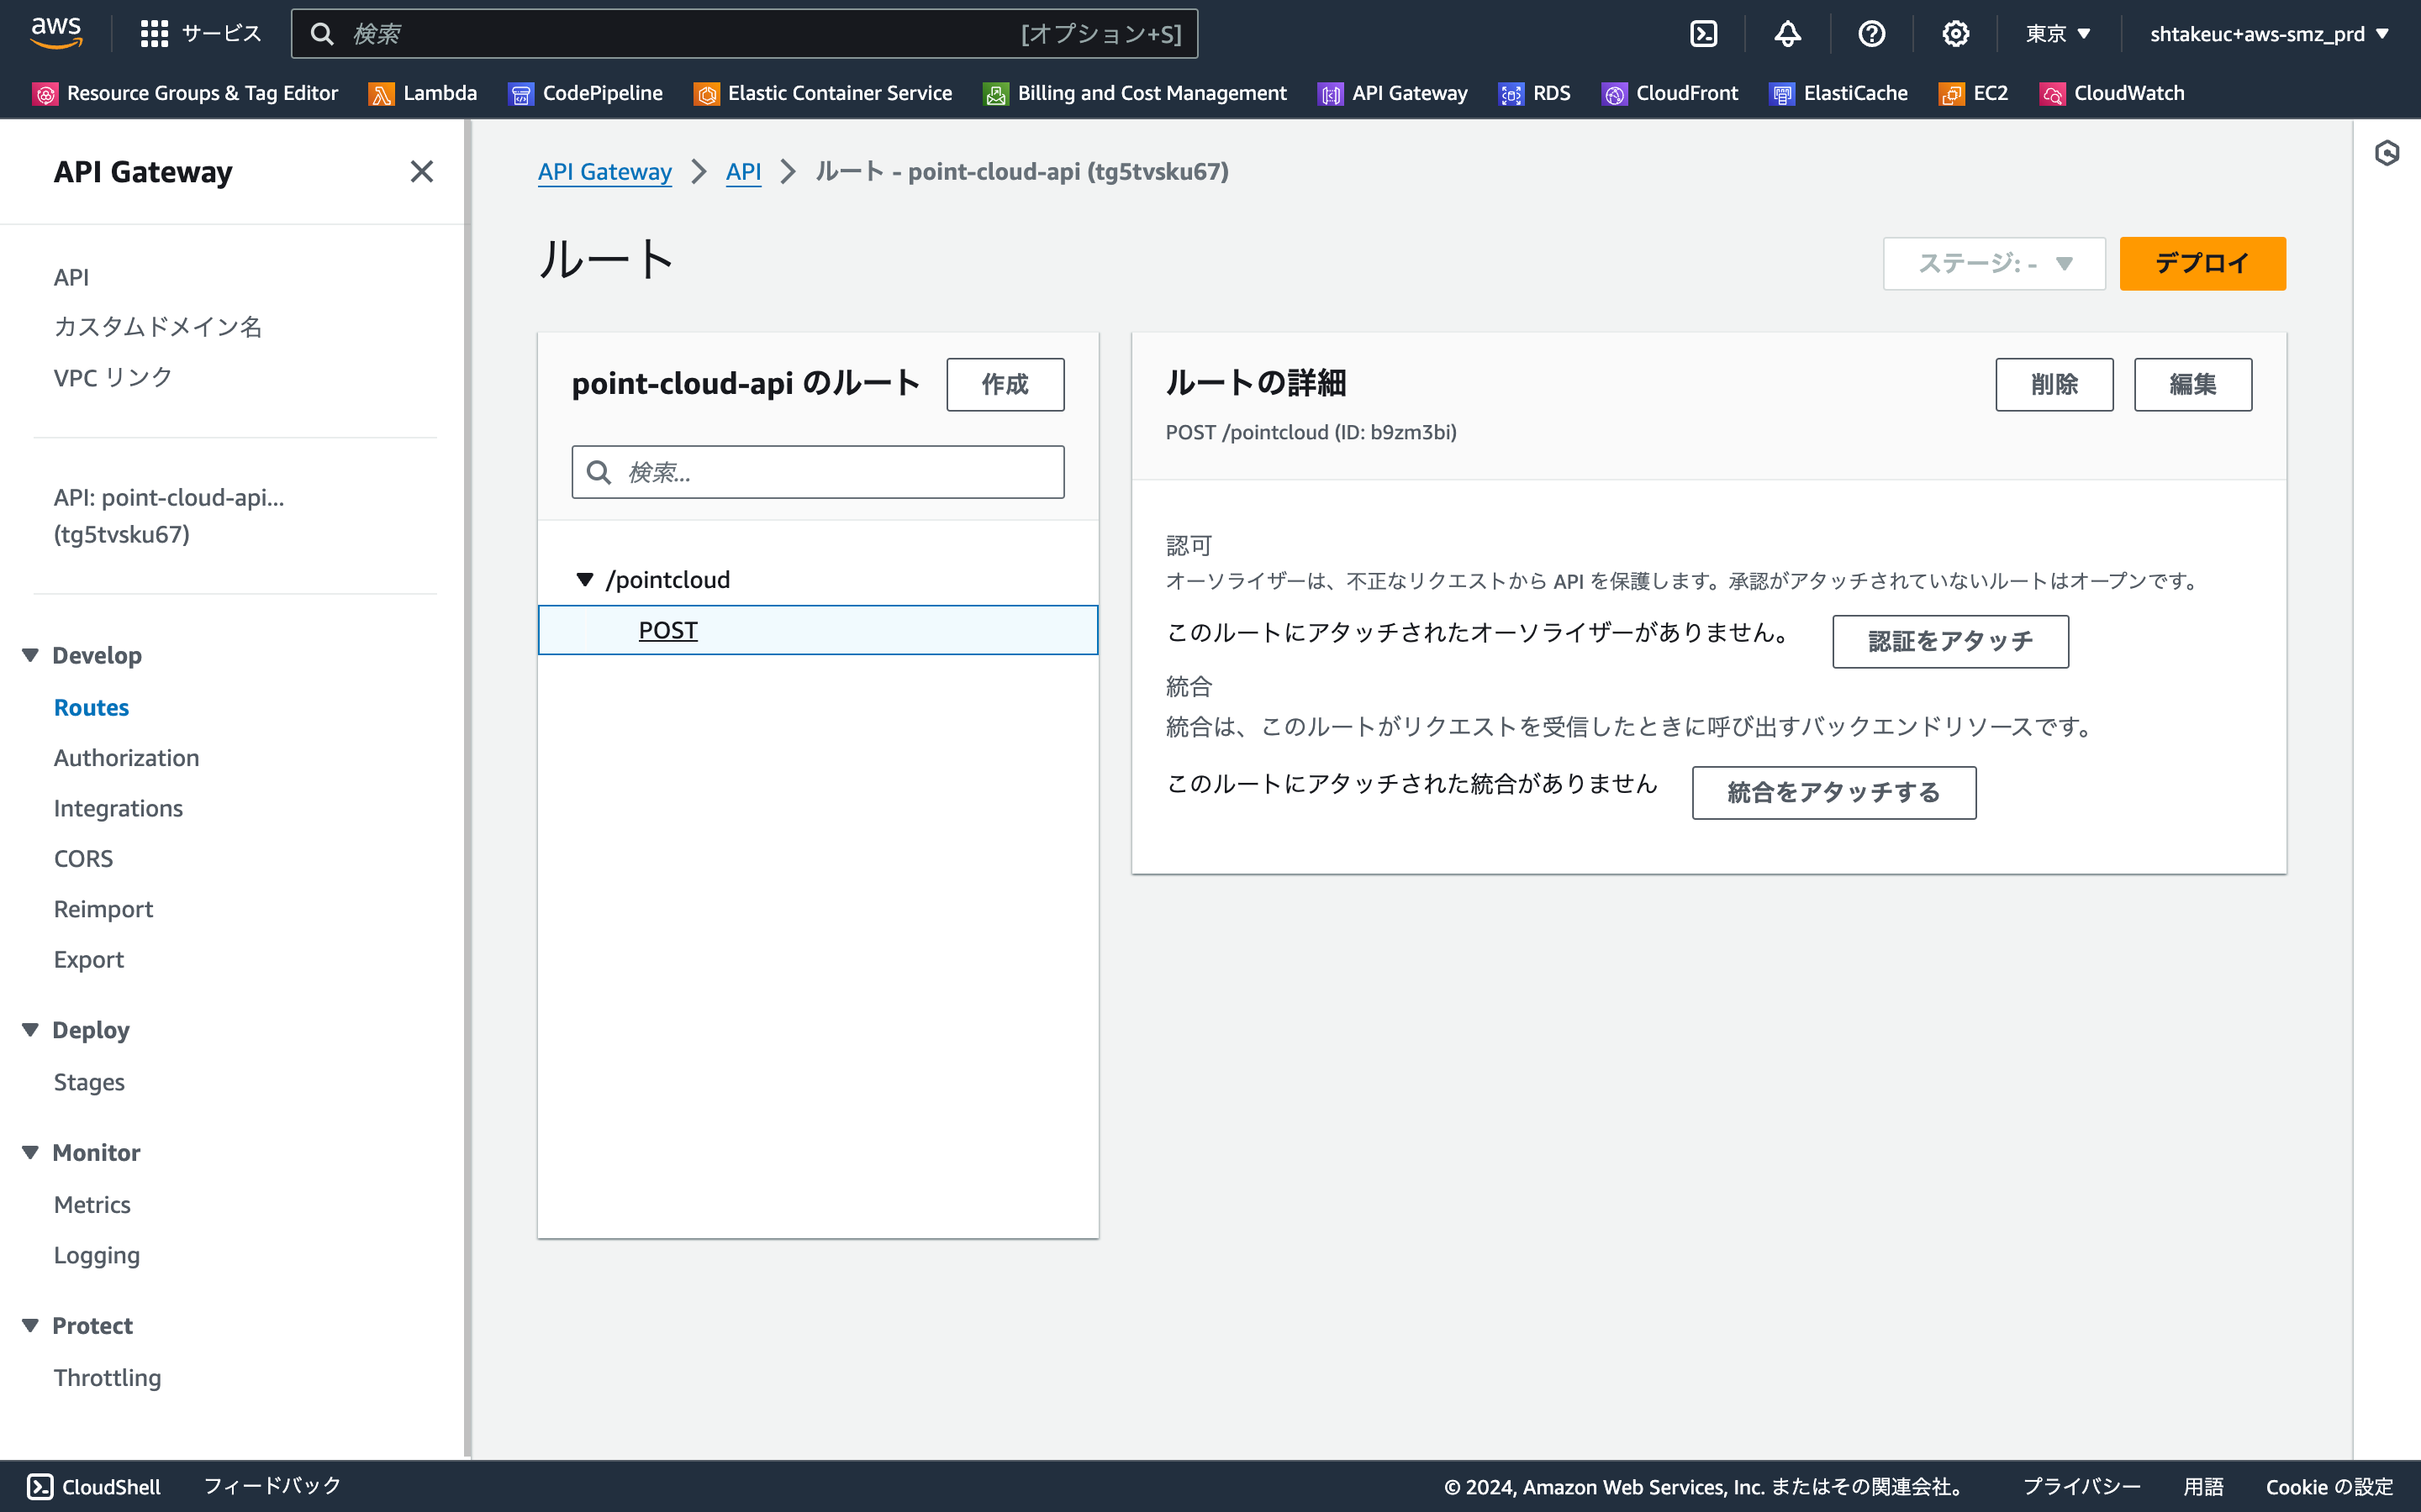This screenshot has width=2421, height=1512.
Task: Click the AWS logo home icon
Action: click(x=56, y=33)
